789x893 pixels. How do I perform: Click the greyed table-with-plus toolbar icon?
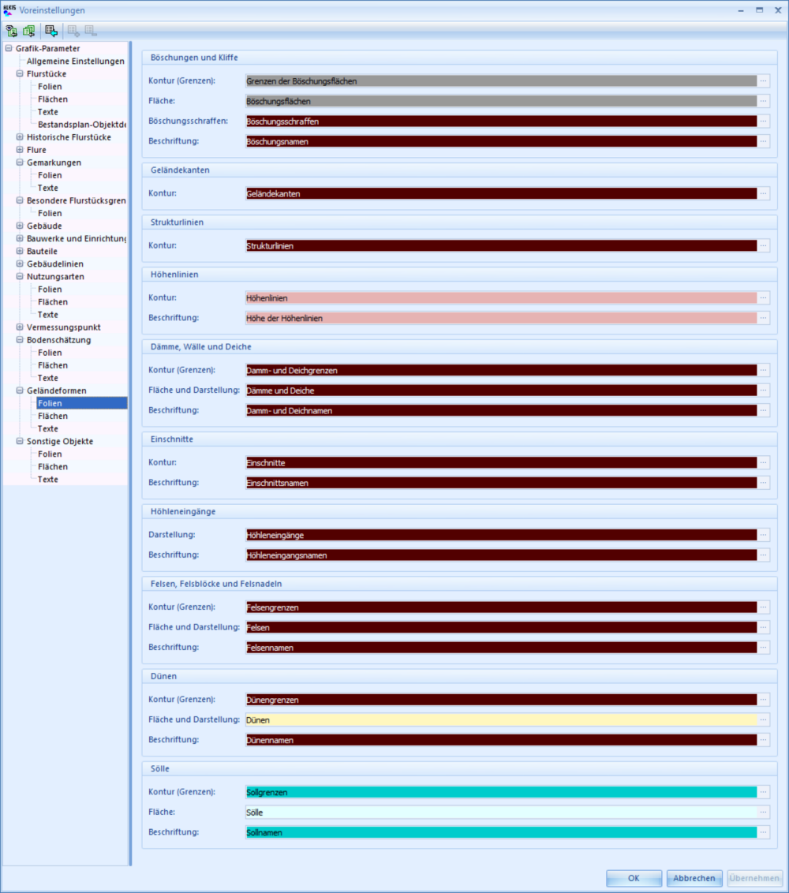tap(73, 31)
